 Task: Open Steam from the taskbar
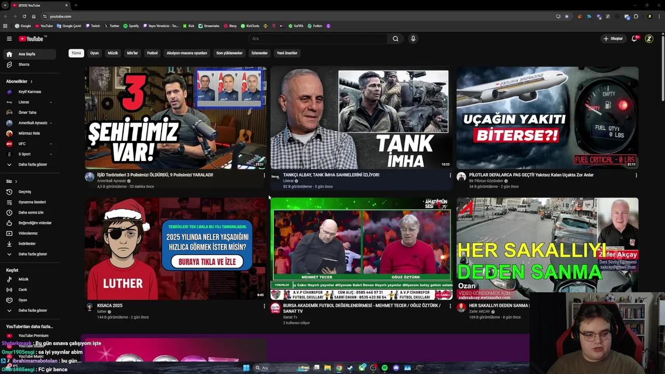pos(350,368)
